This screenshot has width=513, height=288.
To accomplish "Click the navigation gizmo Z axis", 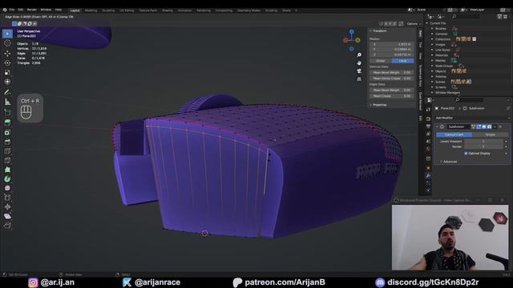I will 351,32.
